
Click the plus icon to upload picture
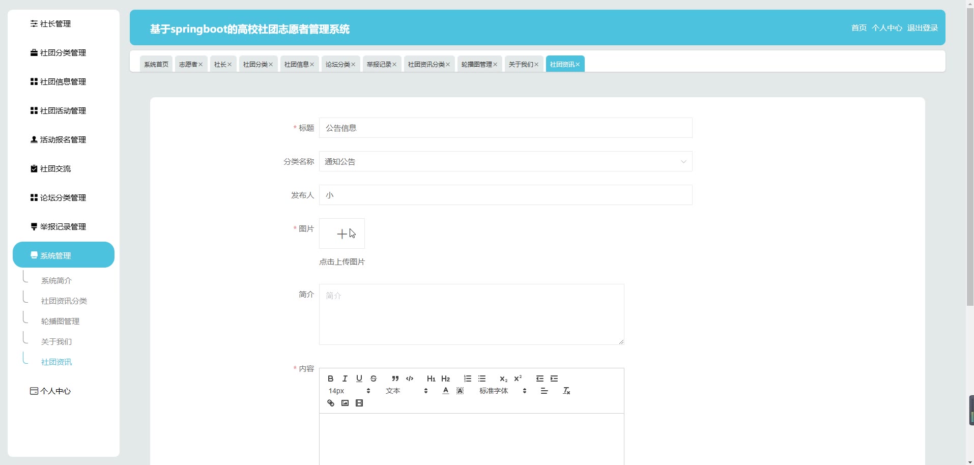342,234
